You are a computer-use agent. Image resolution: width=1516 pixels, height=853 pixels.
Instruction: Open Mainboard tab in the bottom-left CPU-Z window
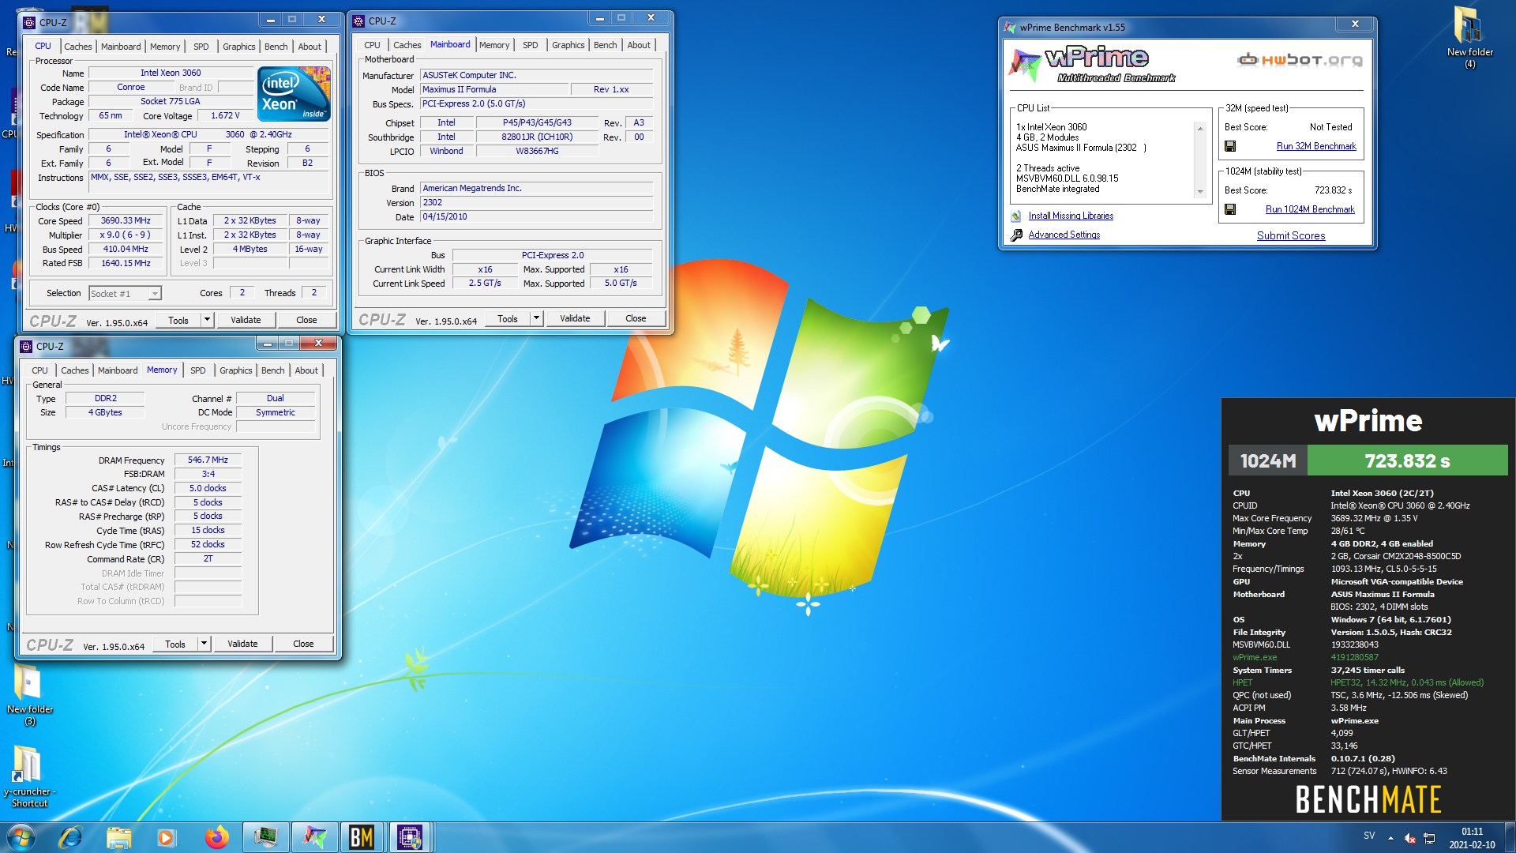pos(117,370)
